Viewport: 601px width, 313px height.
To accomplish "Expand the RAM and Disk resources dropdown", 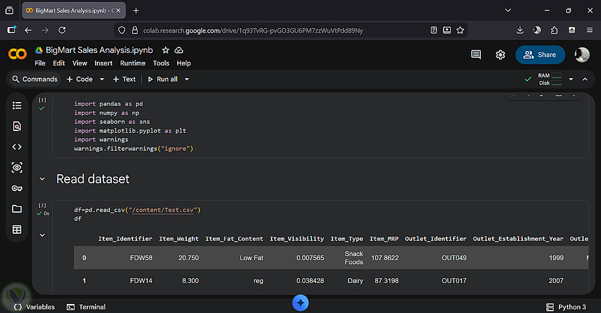I will click(571, 79).
